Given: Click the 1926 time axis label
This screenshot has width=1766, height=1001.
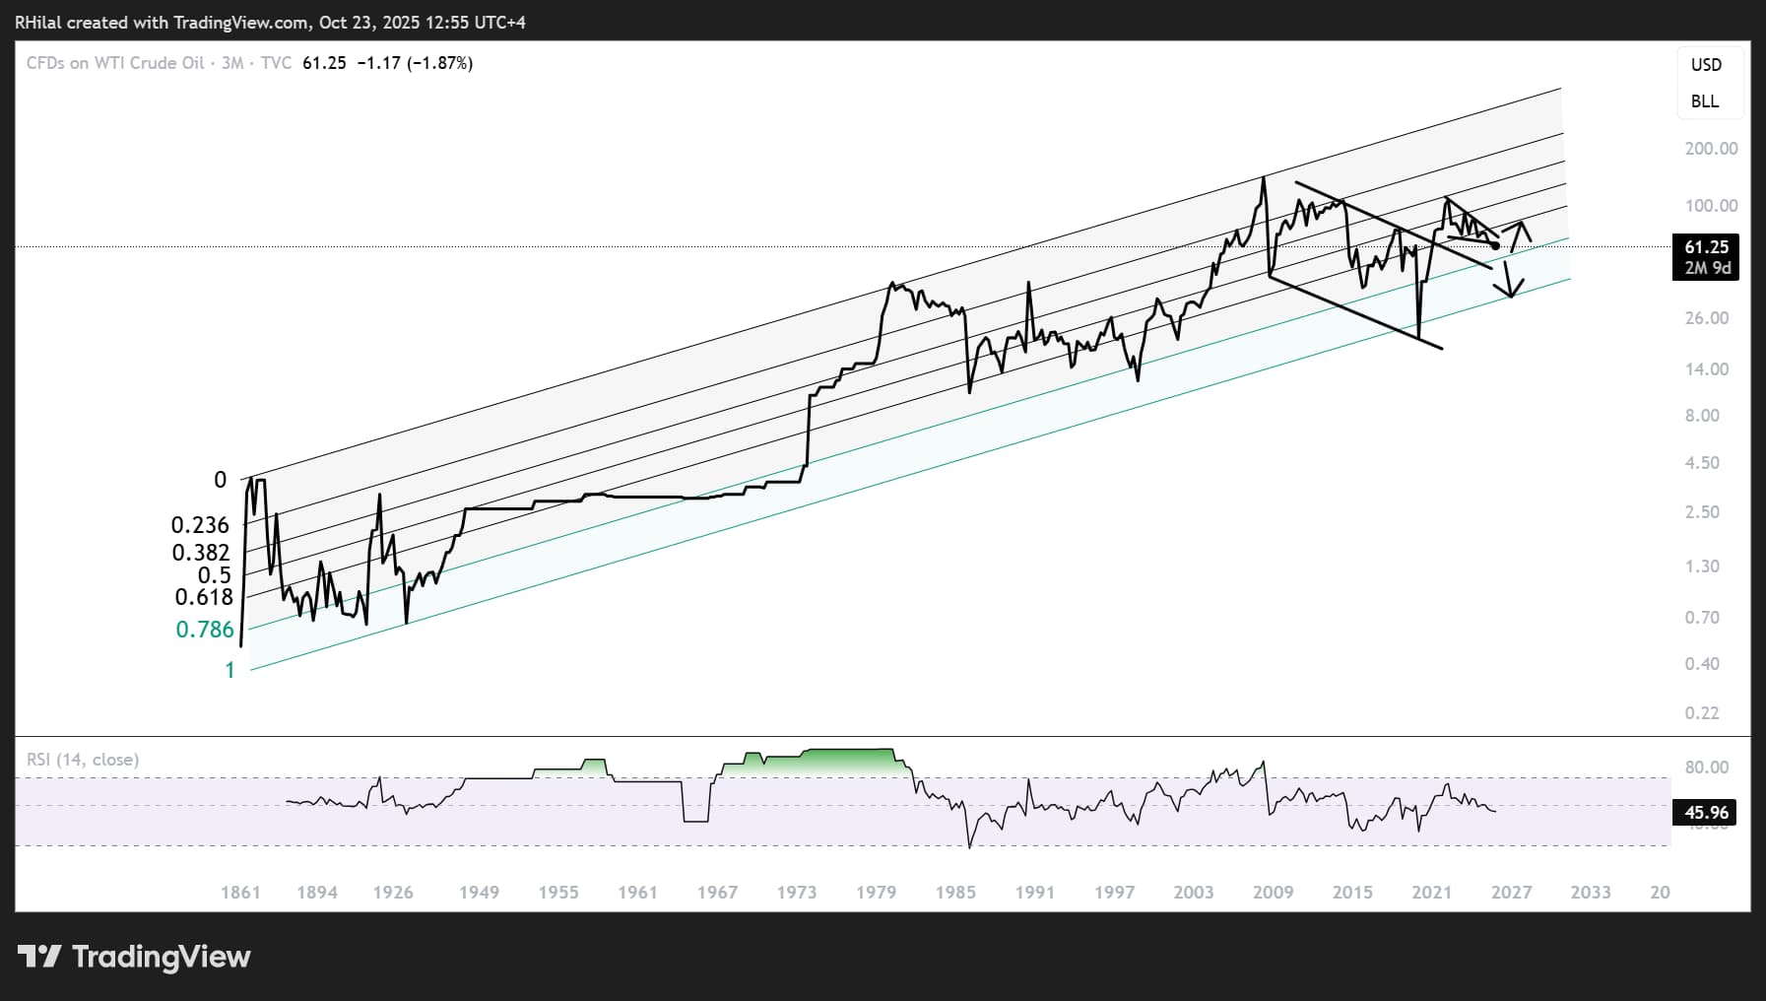Looking at the screenshot, I should [393, 893].
